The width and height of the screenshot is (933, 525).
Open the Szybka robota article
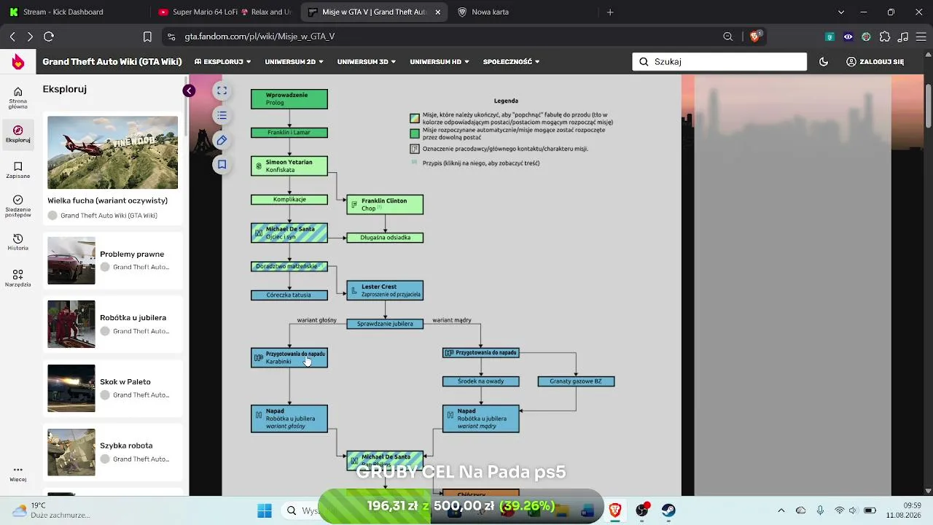pyautogui.click(x=112, y=453)
